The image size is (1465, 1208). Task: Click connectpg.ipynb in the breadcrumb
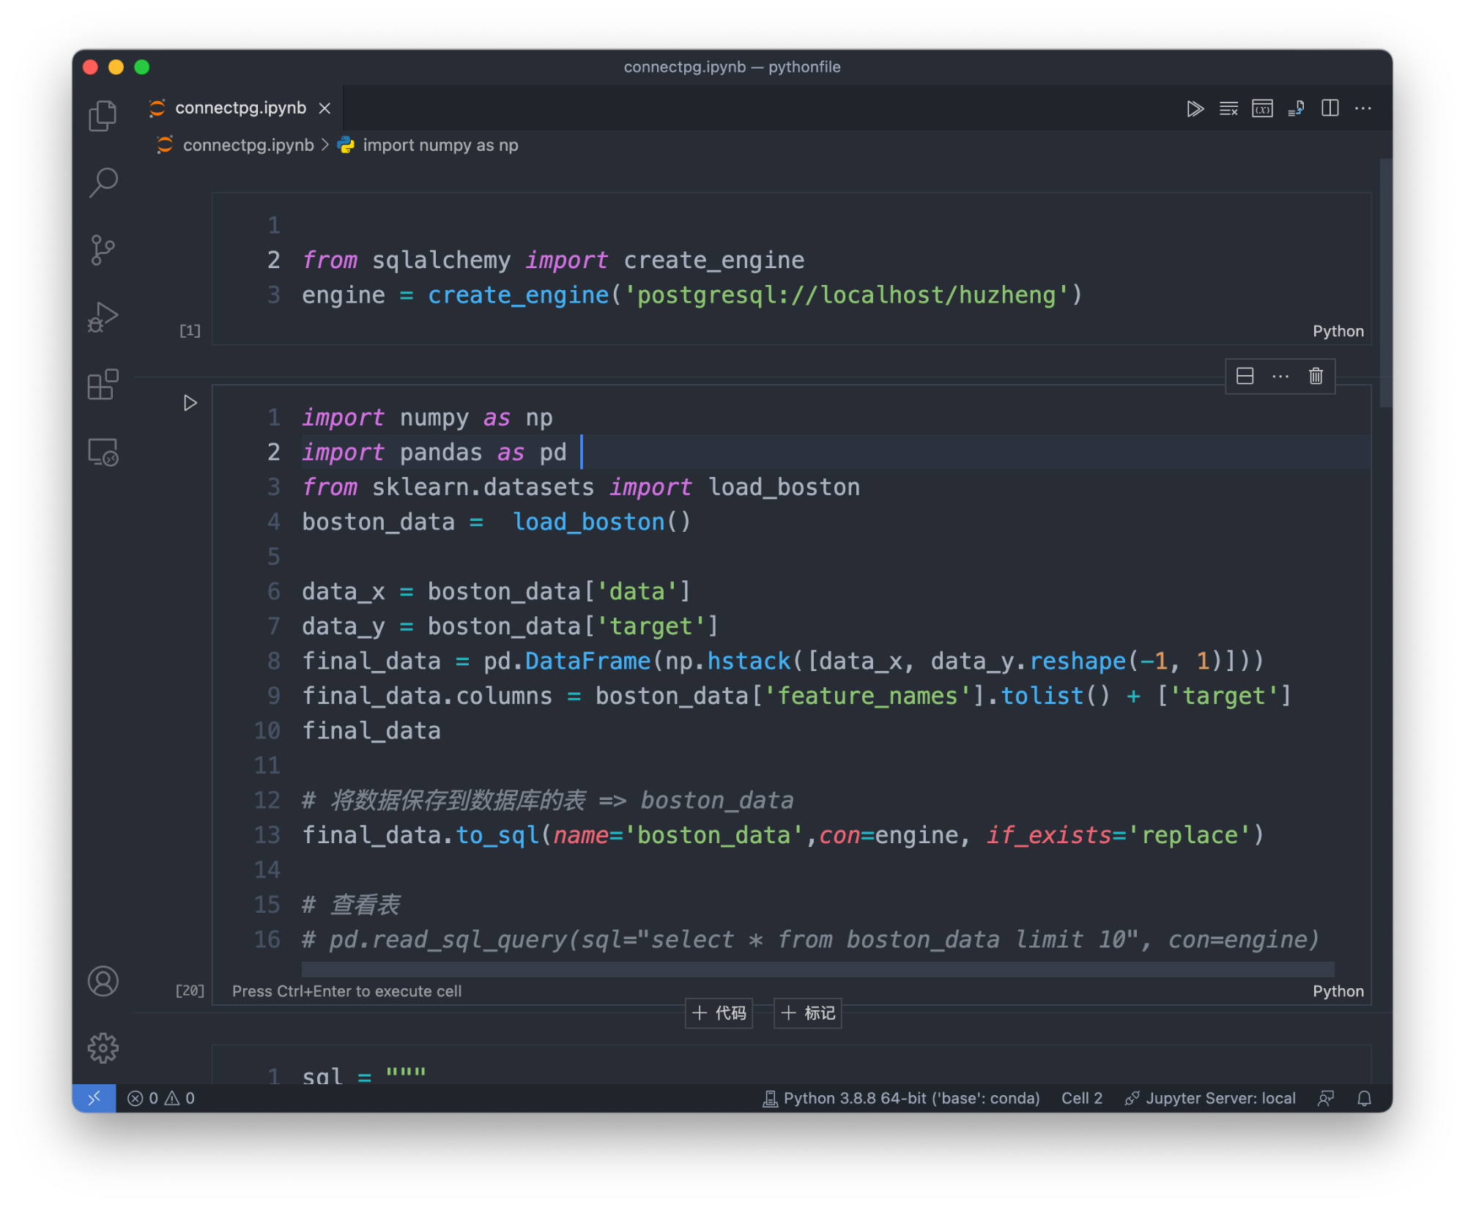[248, 145]
